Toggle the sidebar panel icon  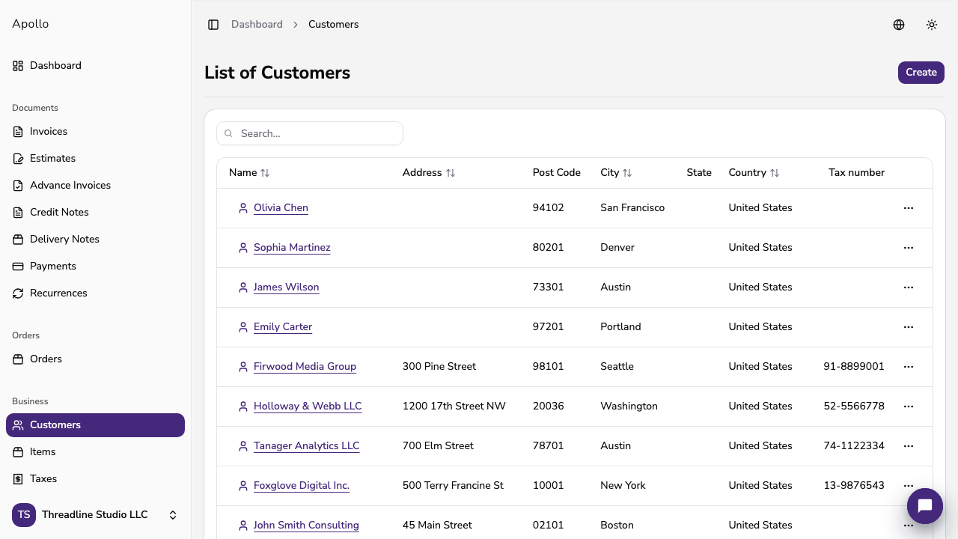pos(213,25)
